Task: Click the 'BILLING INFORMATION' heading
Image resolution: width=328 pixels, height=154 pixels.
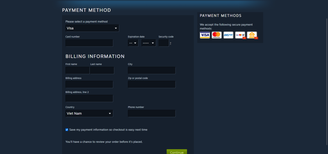Action: (95, 56)
